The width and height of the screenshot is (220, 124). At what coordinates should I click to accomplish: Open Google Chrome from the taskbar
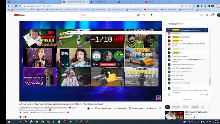coord(42,122)
